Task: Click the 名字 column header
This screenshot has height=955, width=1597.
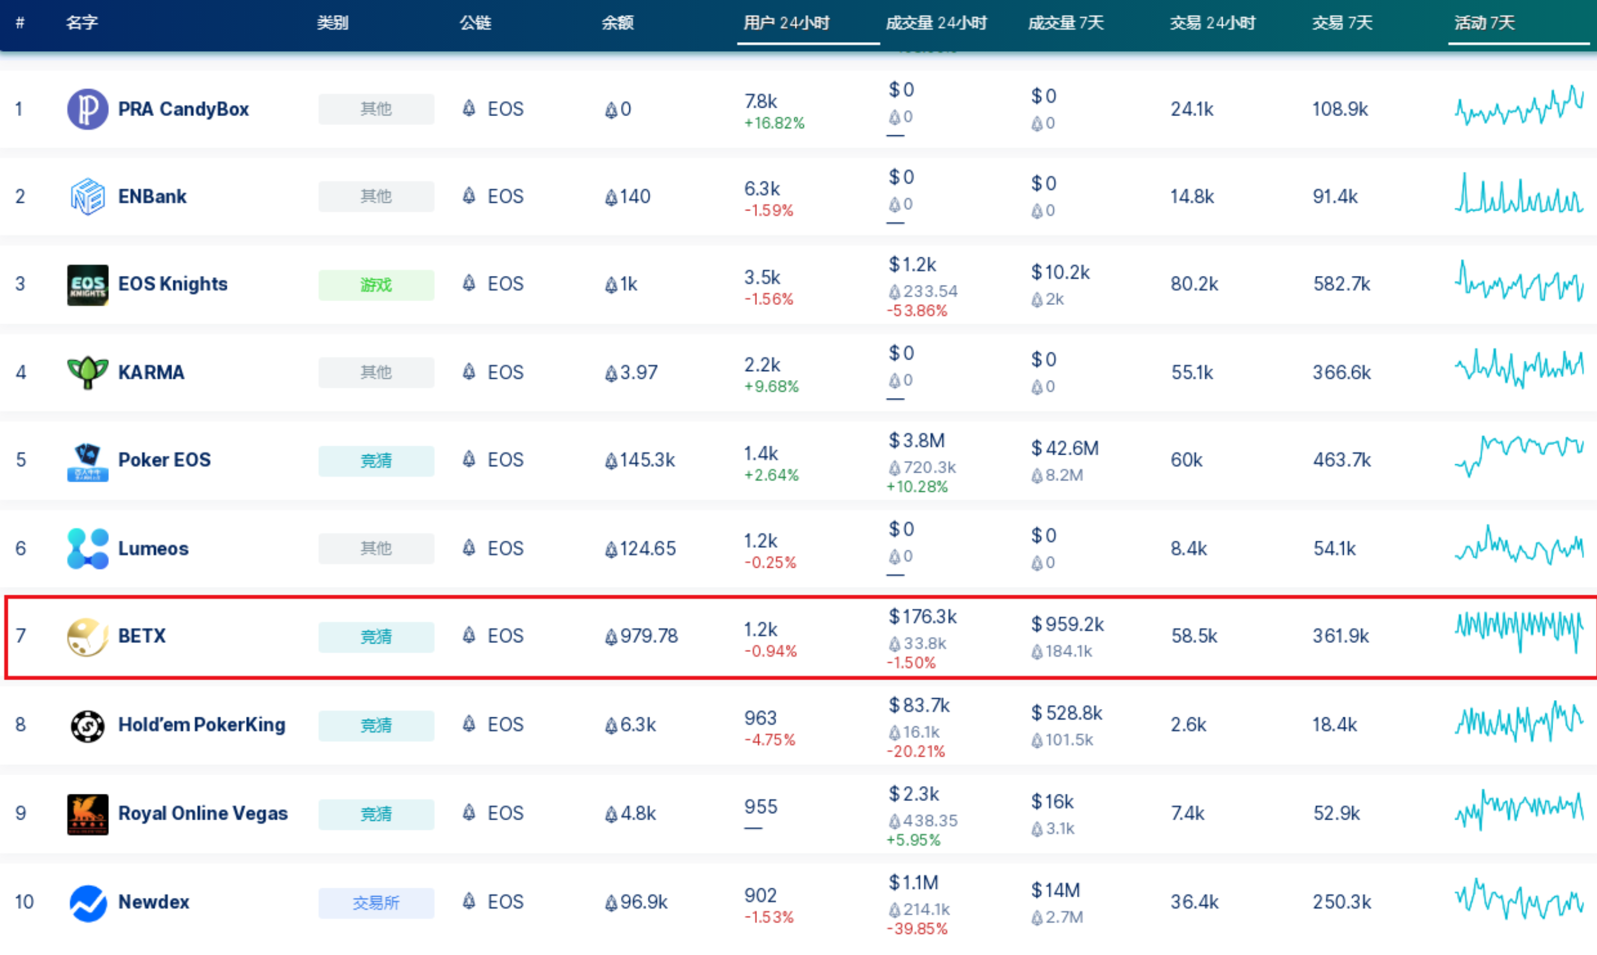Action: (82, 23)
